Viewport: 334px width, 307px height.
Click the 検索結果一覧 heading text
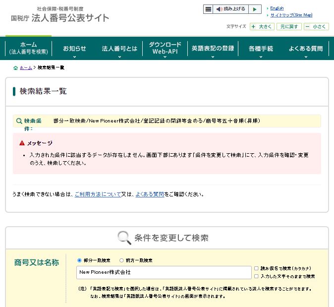tap(43, 91)
